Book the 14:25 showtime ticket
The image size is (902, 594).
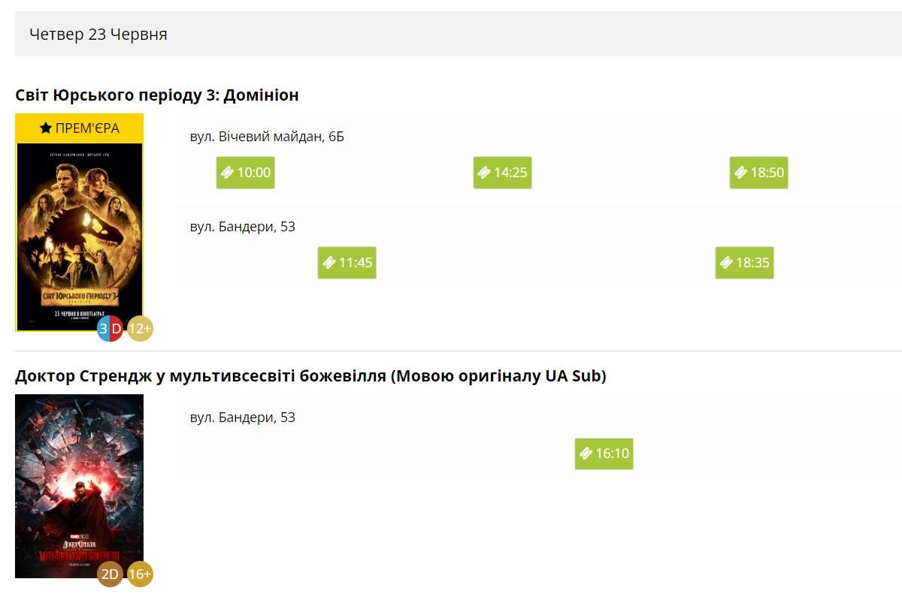(502, 173)
